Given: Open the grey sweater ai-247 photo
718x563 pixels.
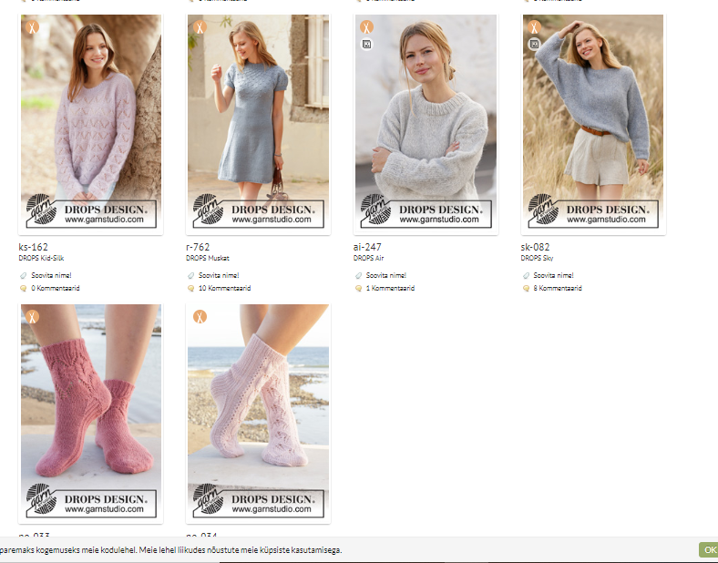Looking at the screenshot, I should tap(426, 125).
